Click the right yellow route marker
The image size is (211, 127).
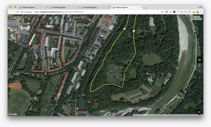click(x=134, y=31)
